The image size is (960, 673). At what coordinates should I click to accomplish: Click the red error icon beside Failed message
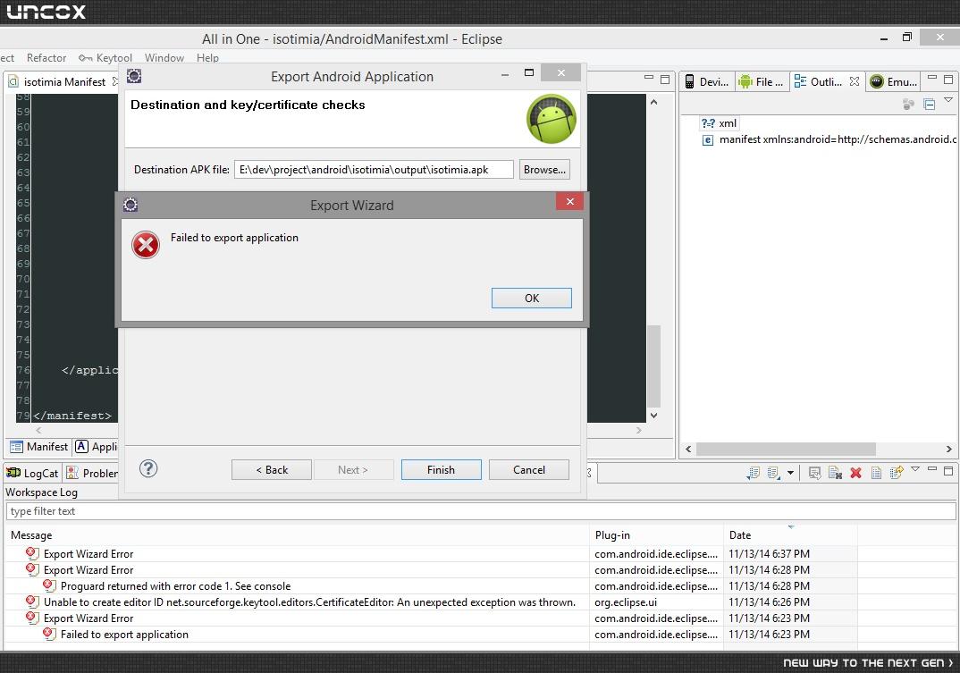pyautogui.click(x=146, y=245)
